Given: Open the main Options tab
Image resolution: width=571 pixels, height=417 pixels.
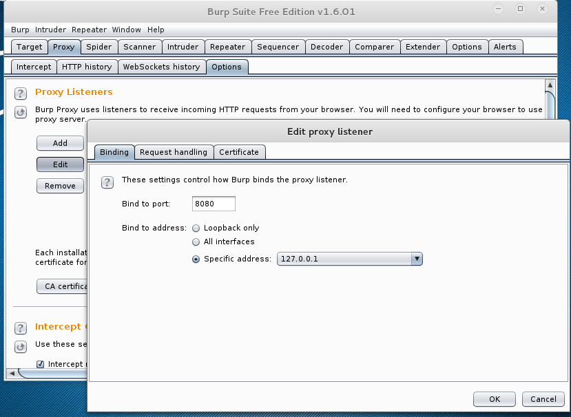Looking at the screenshot, I should 467,47.
